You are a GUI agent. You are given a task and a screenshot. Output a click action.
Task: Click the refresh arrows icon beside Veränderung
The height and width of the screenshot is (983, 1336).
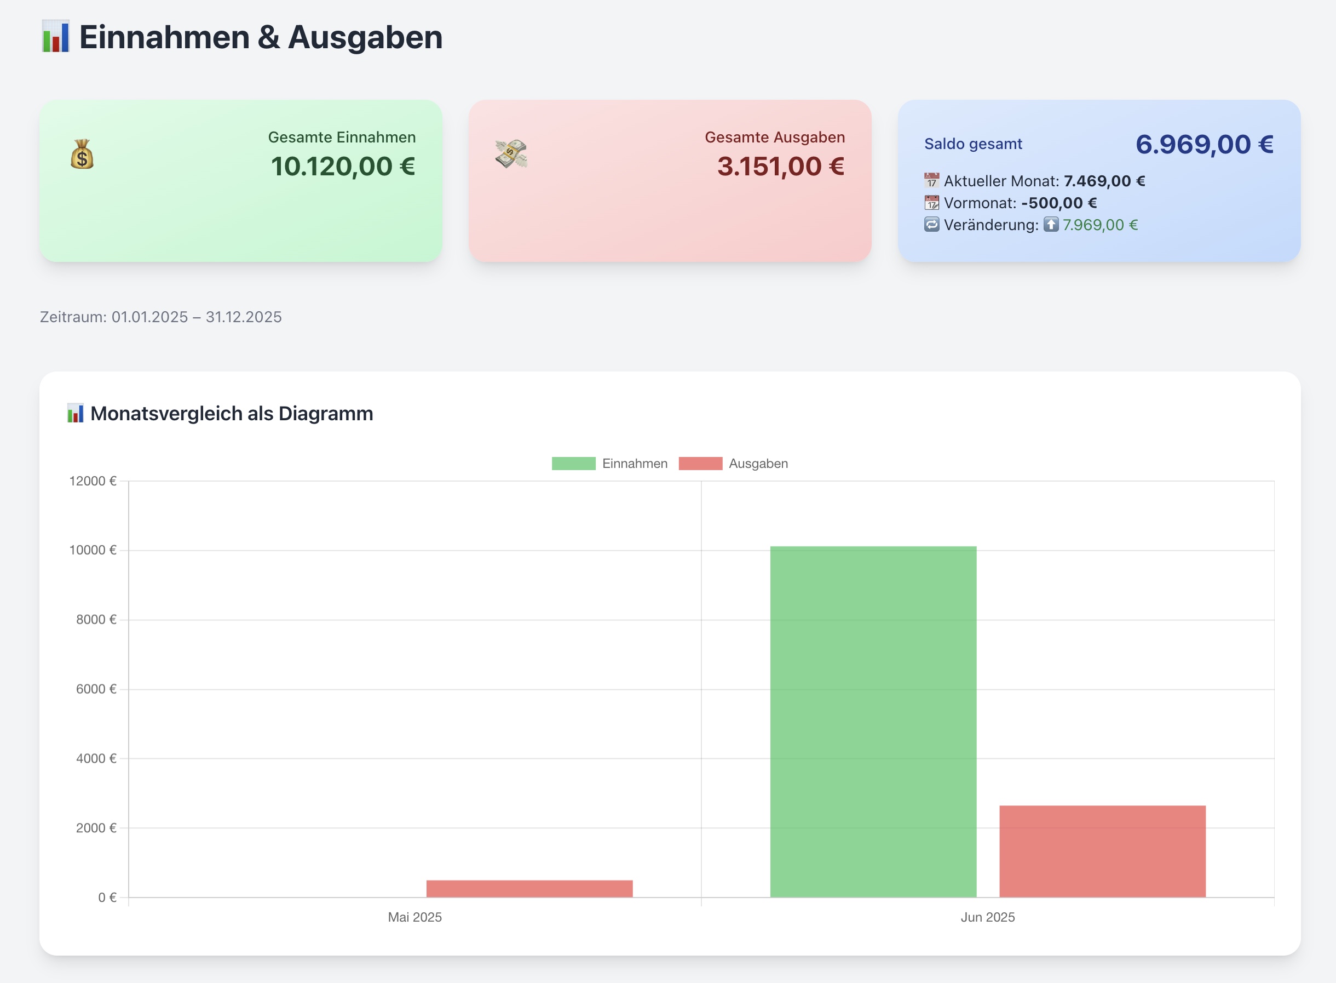[932, 225]
